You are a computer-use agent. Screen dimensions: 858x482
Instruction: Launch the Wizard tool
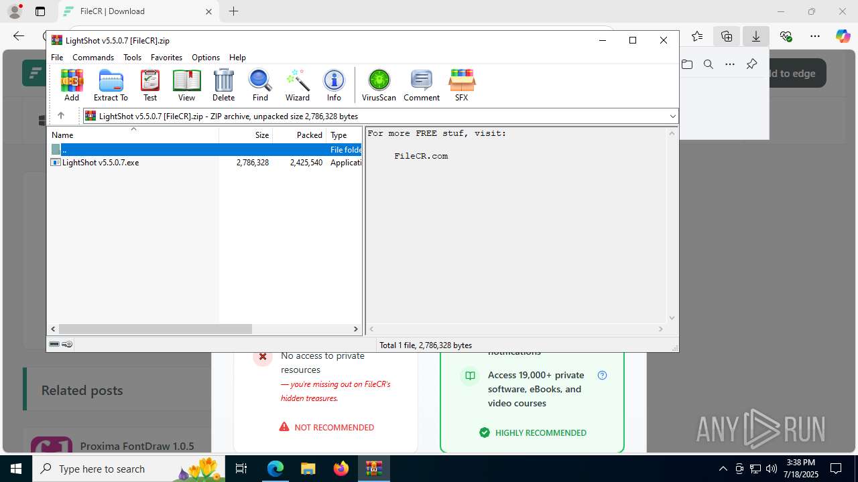click(298, 85)
